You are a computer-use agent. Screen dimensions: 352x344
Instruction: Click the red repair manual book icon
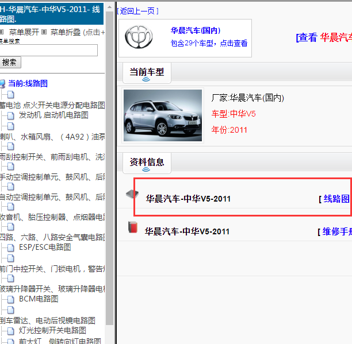[133, 227]
